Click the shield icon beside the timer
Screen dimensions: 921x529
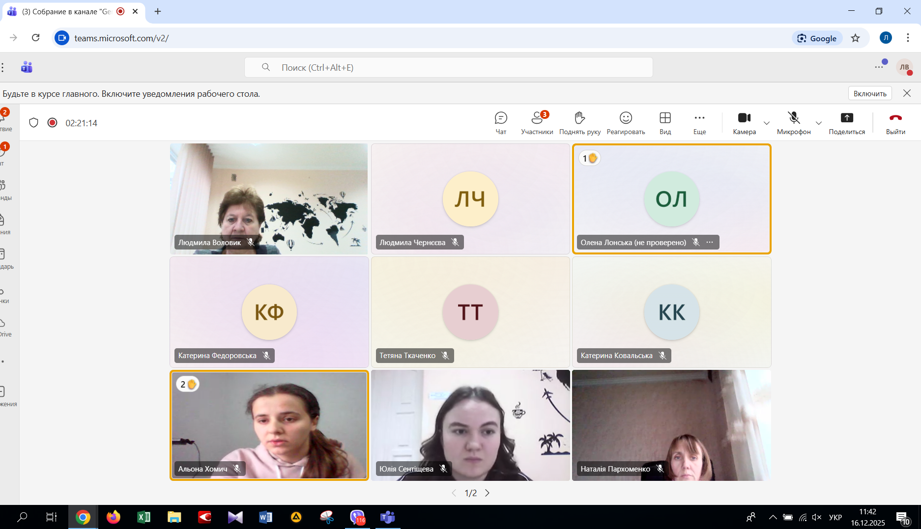click(33, 123)
